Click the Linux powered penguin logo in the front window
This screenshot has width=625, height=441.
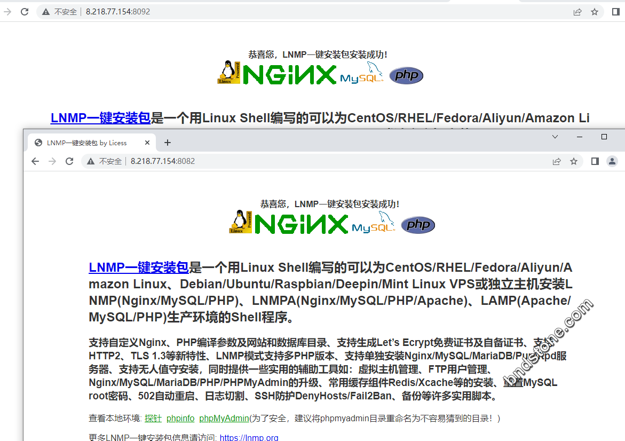click(240, 222)
